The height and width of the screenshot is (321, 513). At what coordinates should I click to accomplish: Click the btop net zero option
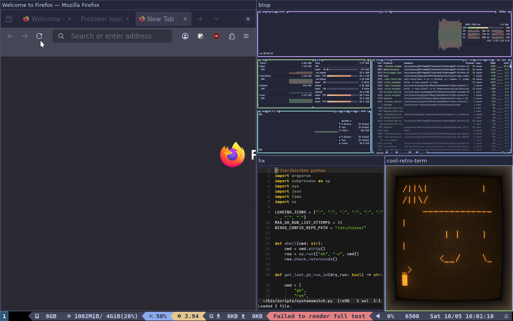point(352,111)
